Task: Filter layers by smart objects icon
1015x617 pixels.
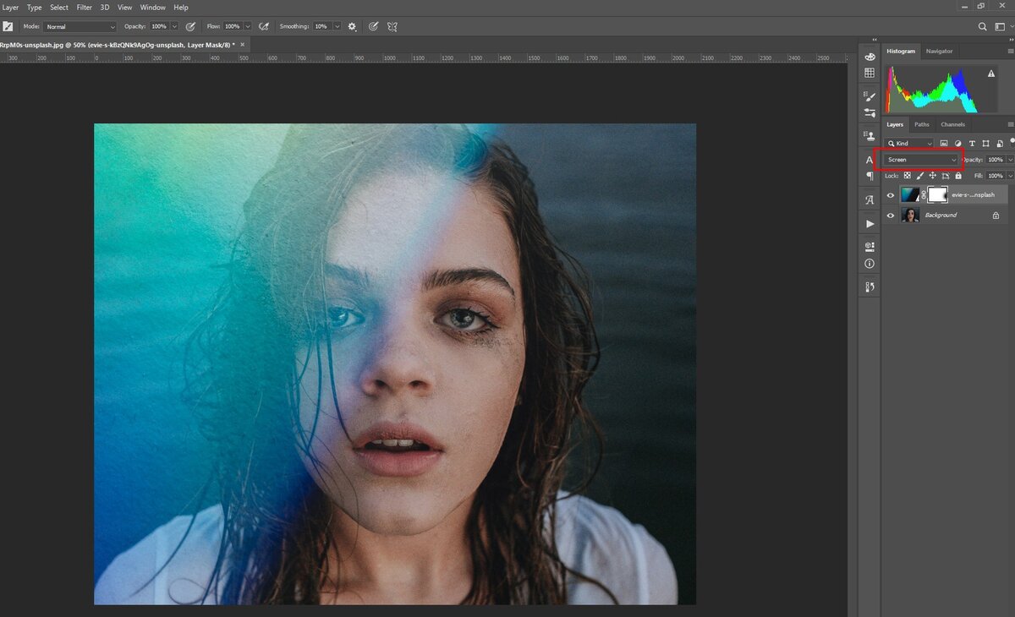Action: pos(999,144)
